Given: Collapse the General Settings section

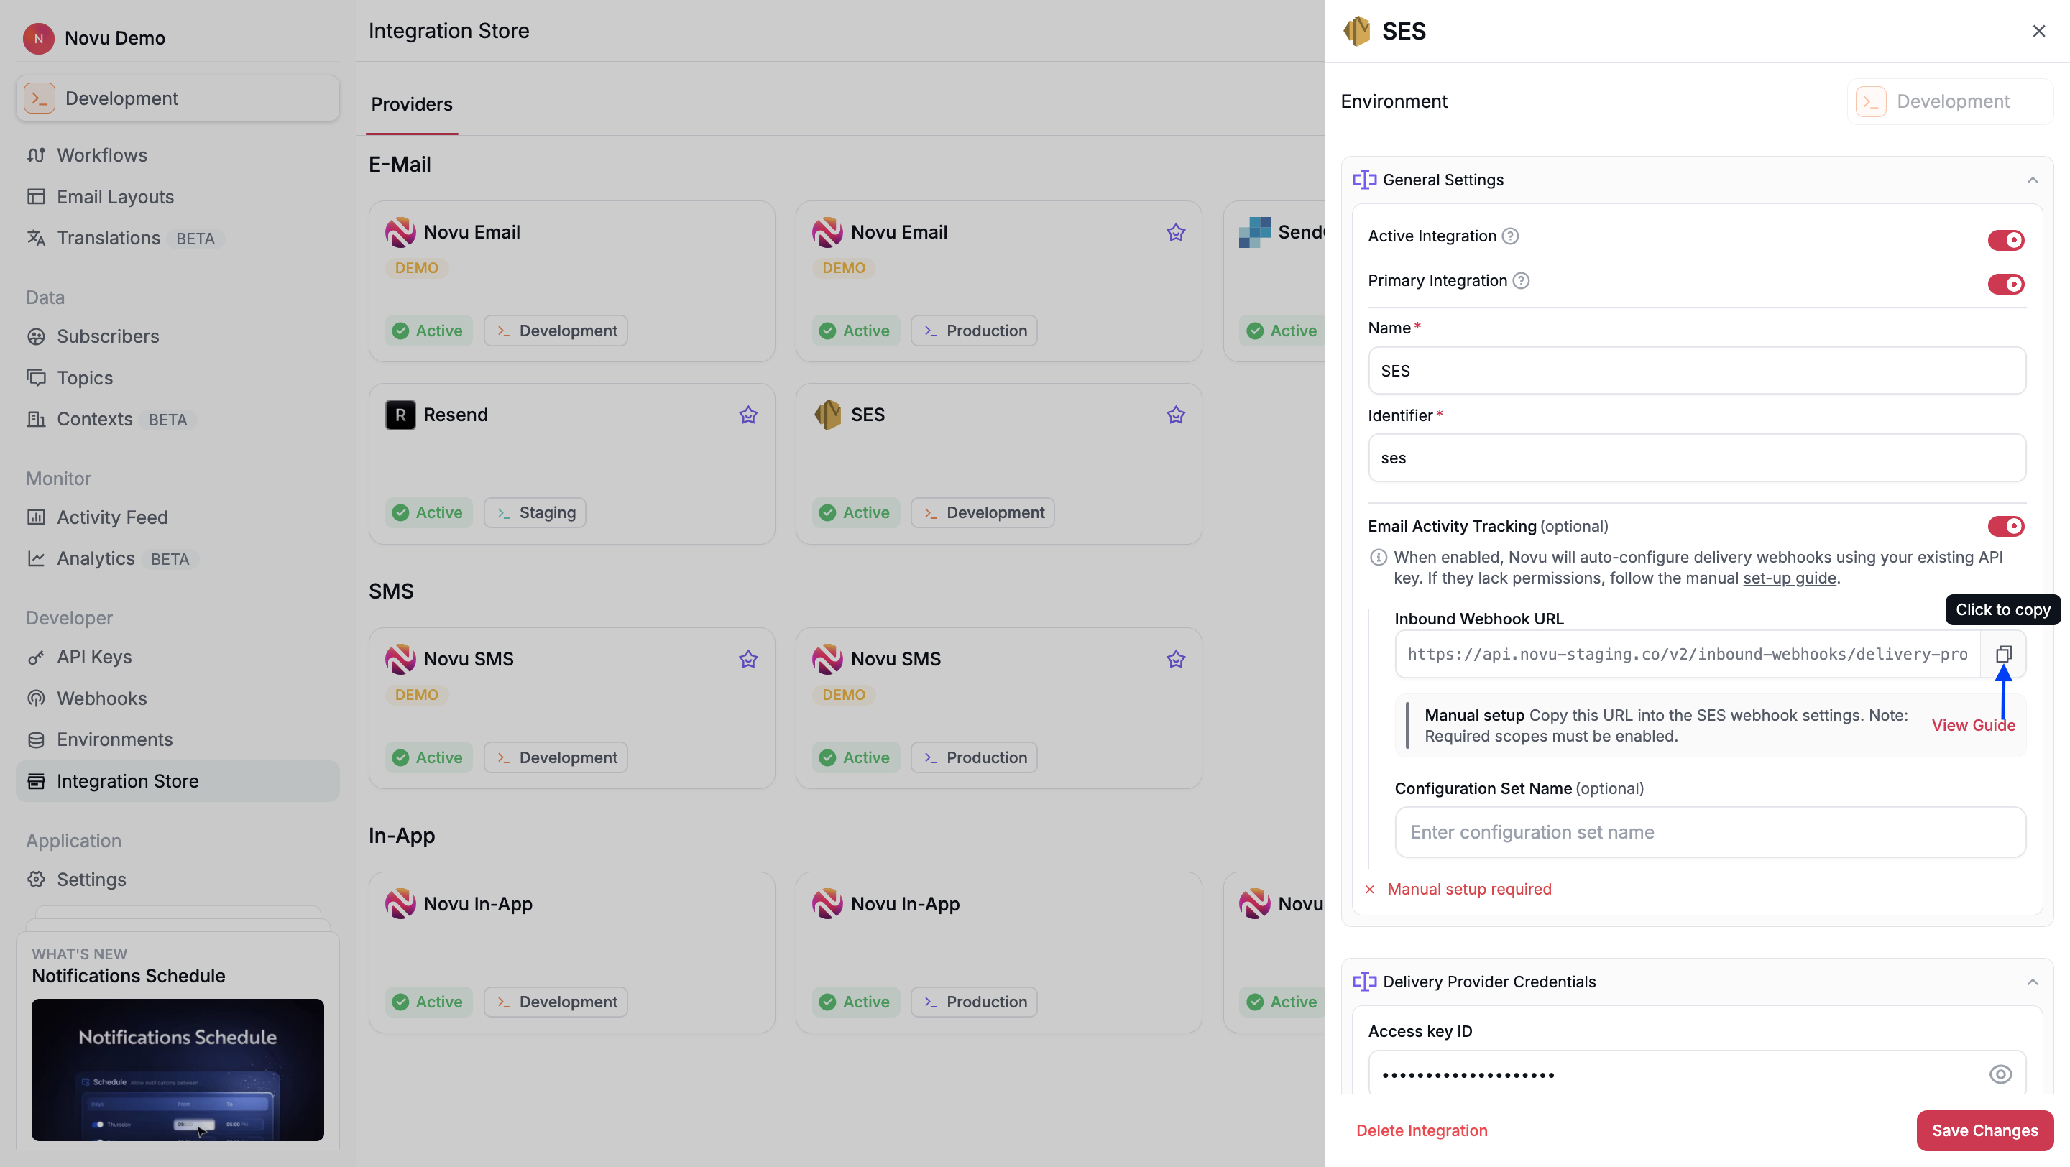Looking at the screenshot, I should click(2033, 179).
